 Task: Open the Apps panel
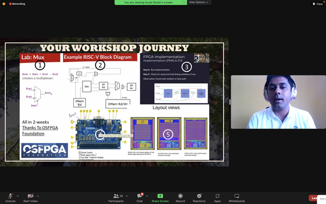tap(217, 198)
